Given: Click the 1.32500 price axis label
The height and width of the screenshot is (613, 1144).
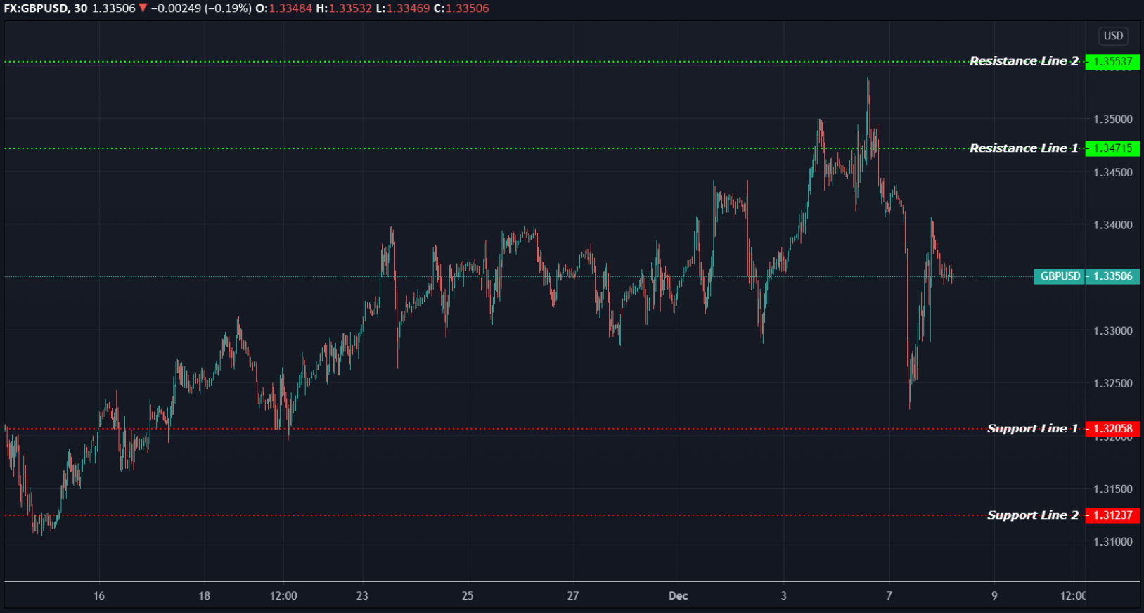Looking at the screenshot, I should coord(1113,383).
